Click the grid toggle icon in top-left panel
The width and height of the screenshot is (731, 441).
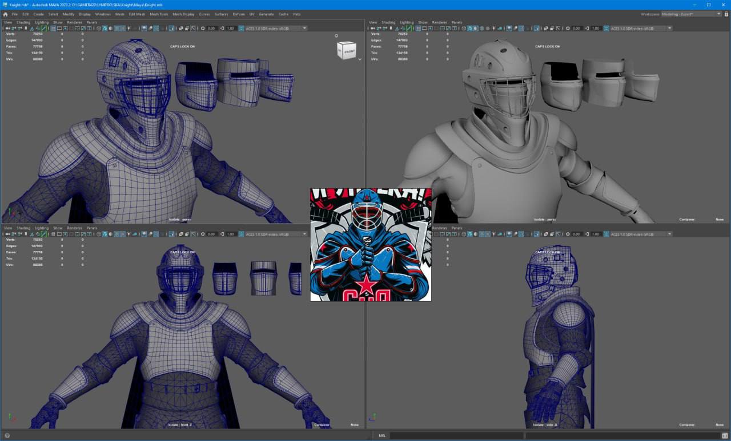(x=54, y=28)
